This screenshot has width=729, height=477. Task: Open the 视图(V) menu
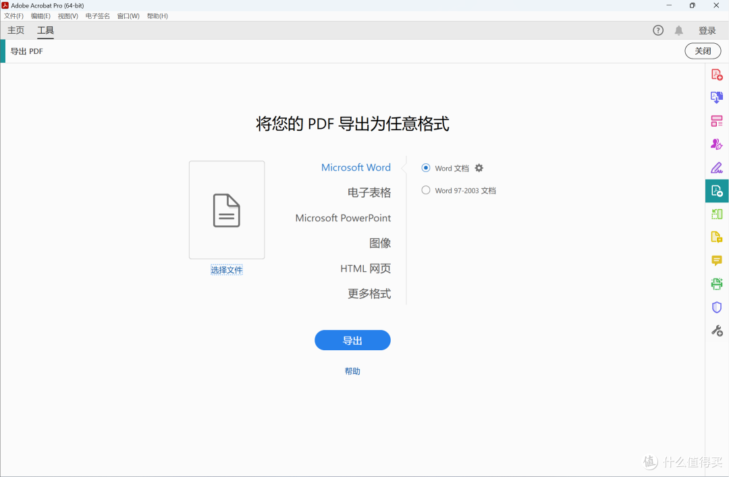(68, 16)
